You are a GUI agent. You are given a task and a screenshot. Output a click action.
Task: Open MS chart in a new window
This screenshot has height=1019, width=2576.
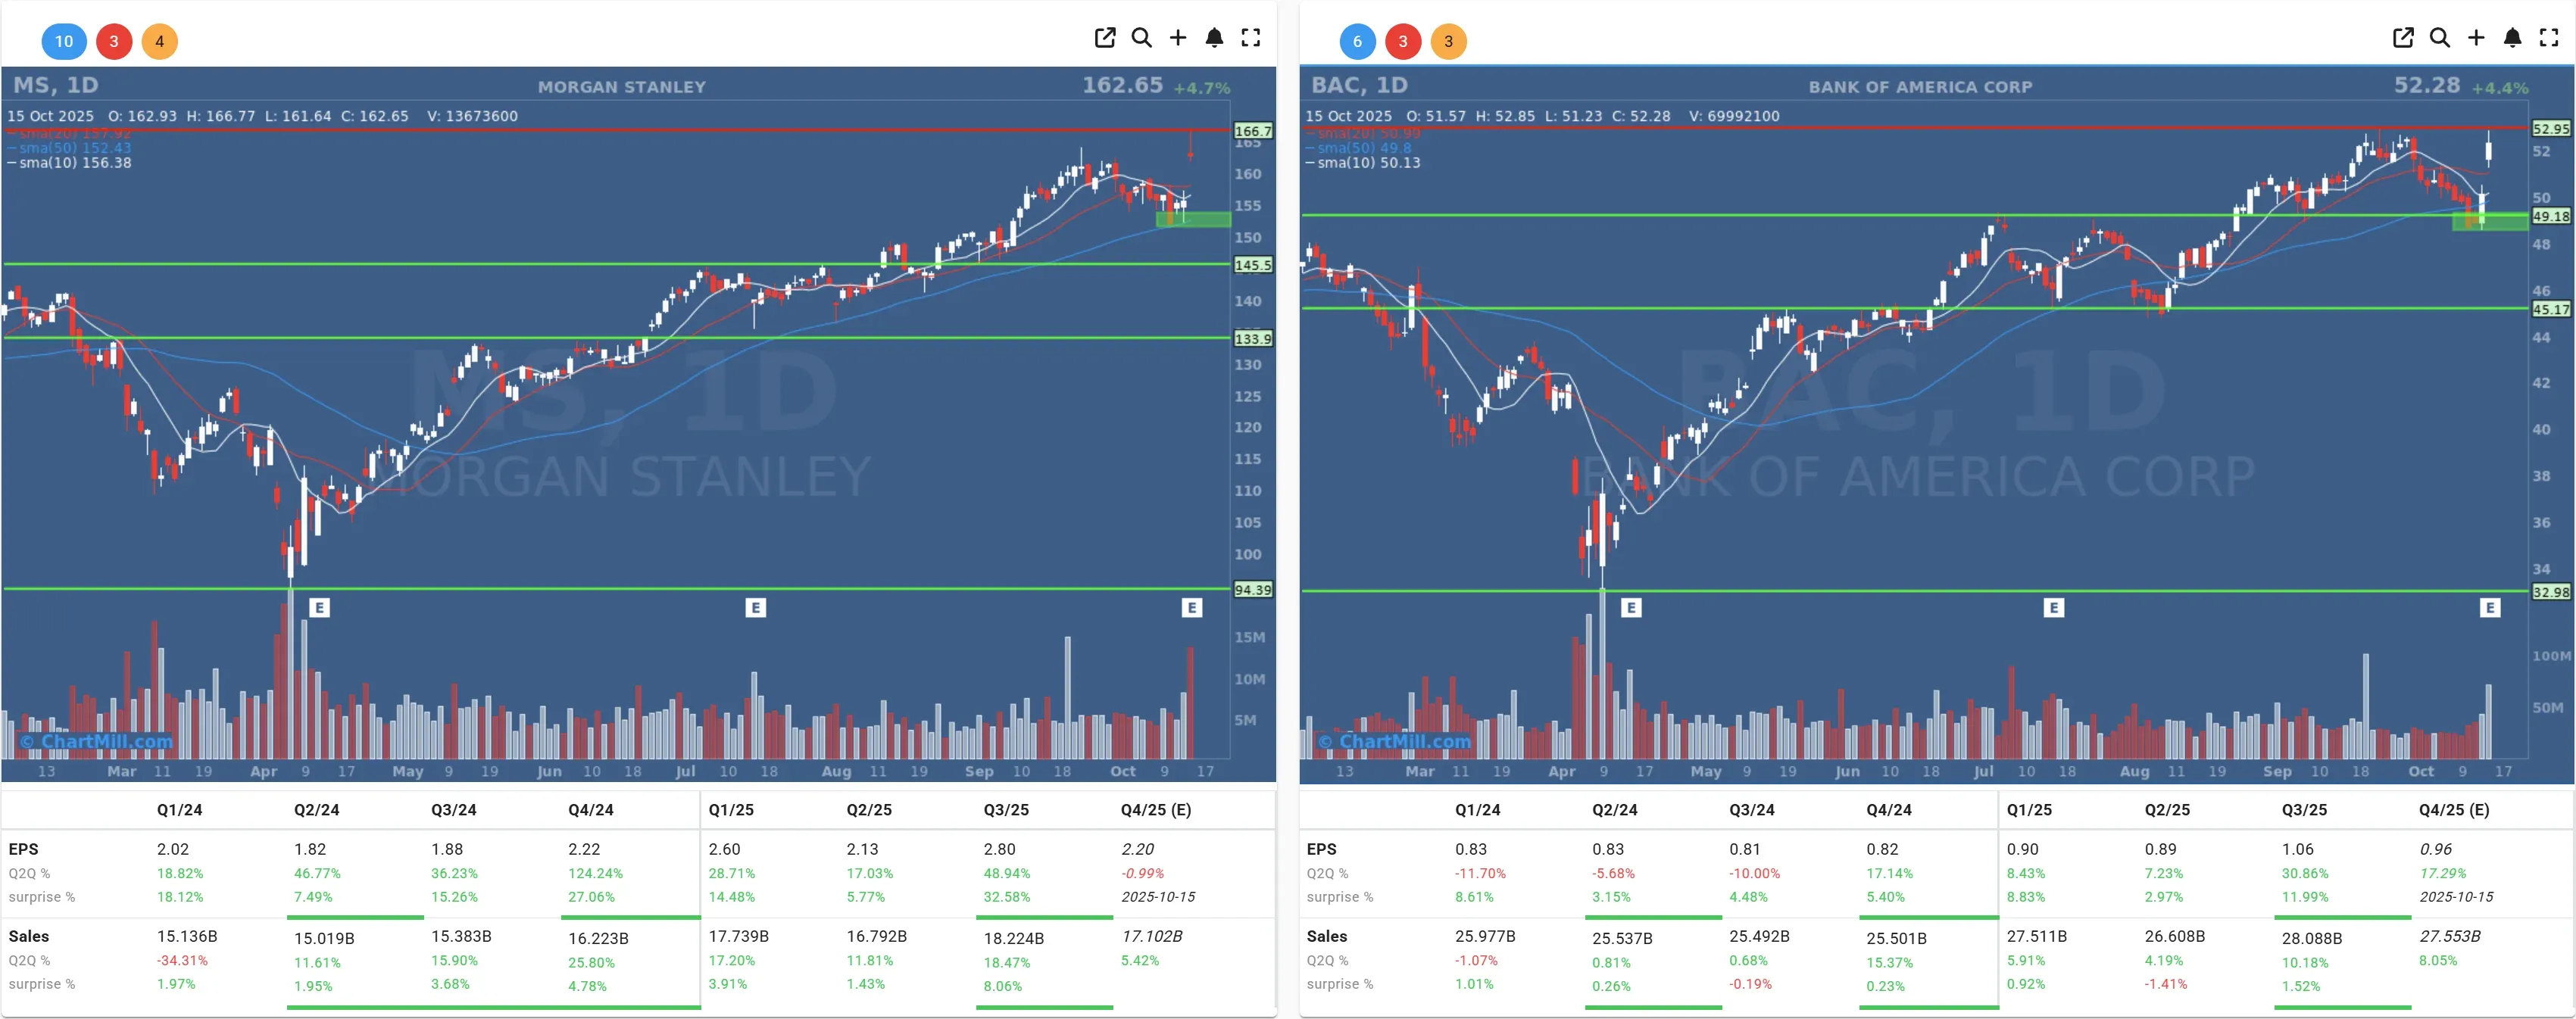click(1105, 38)
